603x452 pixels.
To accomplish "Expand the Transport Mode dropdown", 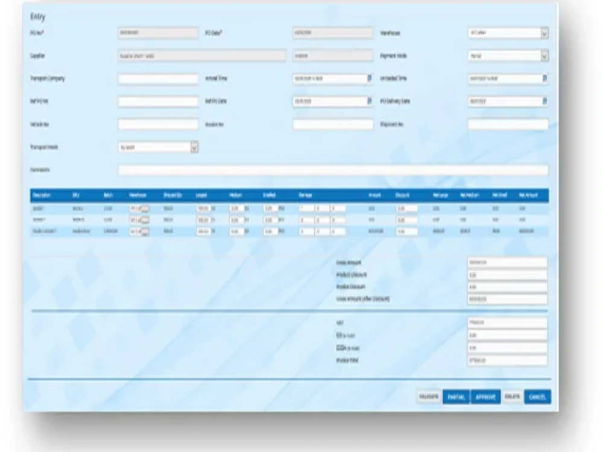I will click(194, 148).
